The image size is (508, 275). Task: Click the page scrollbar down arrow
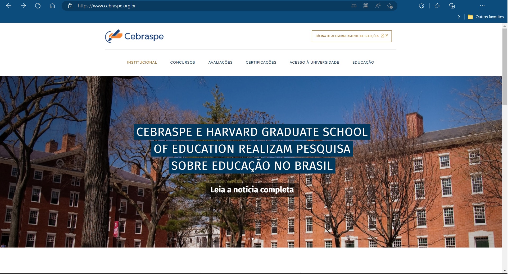tap(505, 271)
